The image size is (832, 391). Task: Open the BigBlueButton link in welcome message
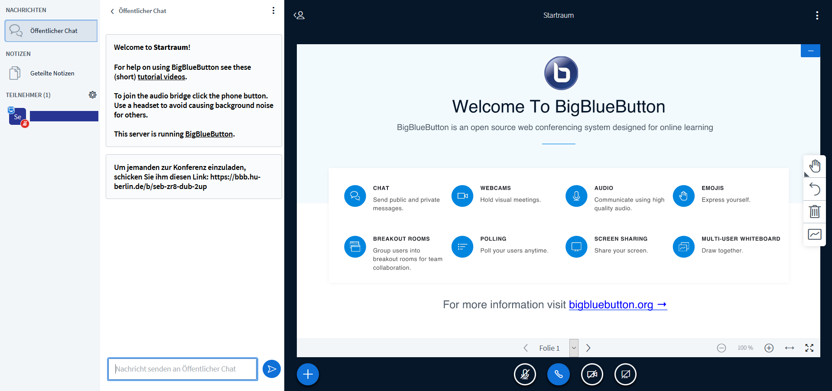[209, 134]
